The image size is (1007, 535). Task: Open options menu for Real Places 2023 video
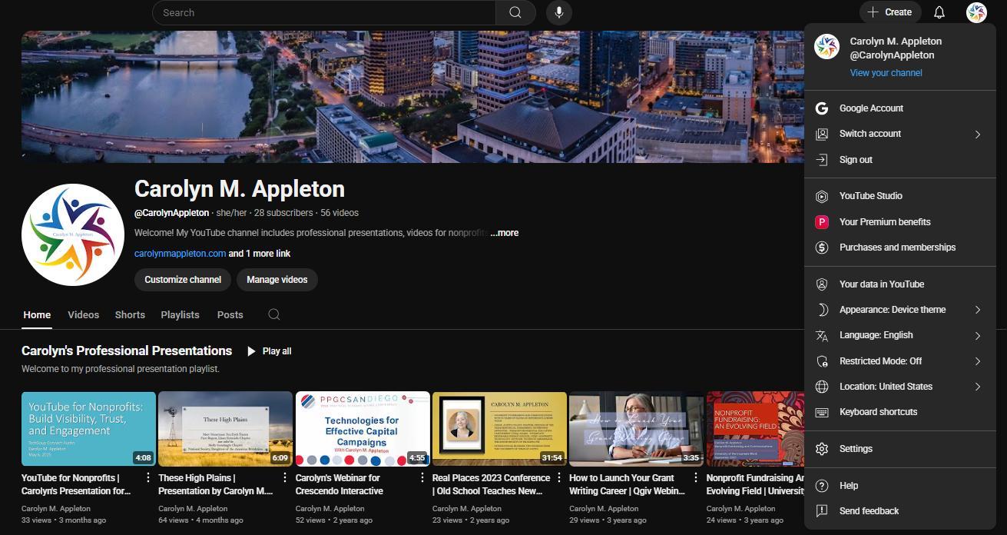coord(559,478)
